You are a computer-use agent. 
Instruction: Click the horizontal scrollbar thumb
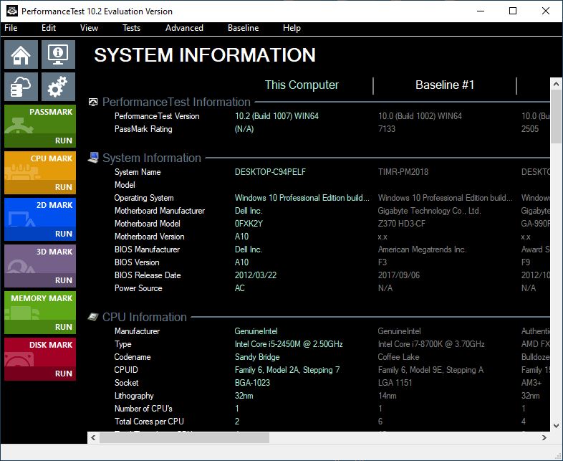pos(185,437)
